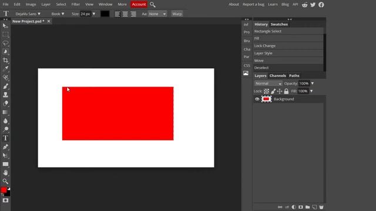Viewport: 376px width, 211px height.
Task: Open the Learn link
Action: (x=273, y=4)
